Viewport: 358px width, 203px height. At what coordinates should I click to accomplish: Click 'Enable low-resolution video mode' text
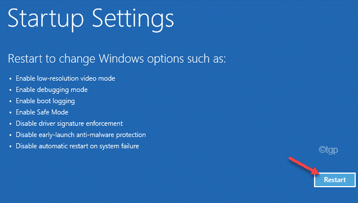click(x=65, y=78)
